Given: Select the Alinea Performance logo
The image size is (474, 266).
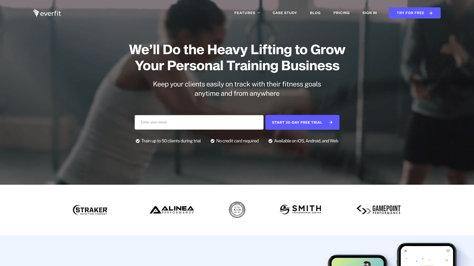Looking at the screenshot, I should pos(172,210).
